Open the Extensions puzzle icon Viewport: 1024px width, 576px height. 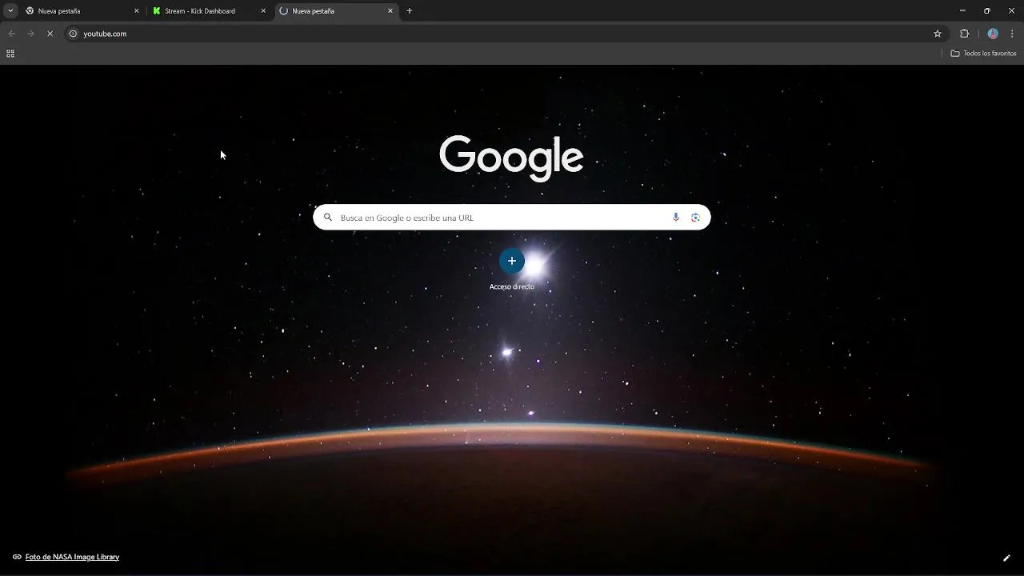click(x=964, y=34)
